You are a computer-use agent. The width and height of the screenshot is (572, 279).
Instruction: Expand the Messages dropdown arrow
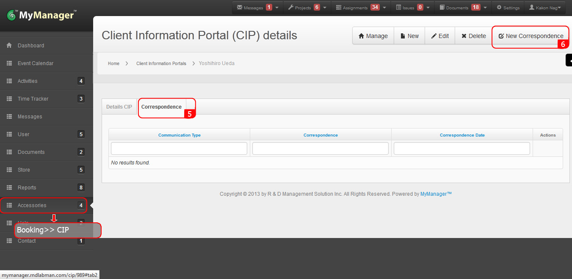pos(277,8)
